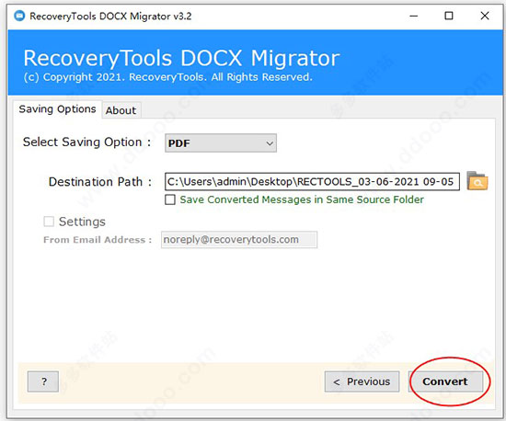The width and height of the screenshot is (506, 421).
Task: Go back with the Previous button
Action: [x=362, y=381]
